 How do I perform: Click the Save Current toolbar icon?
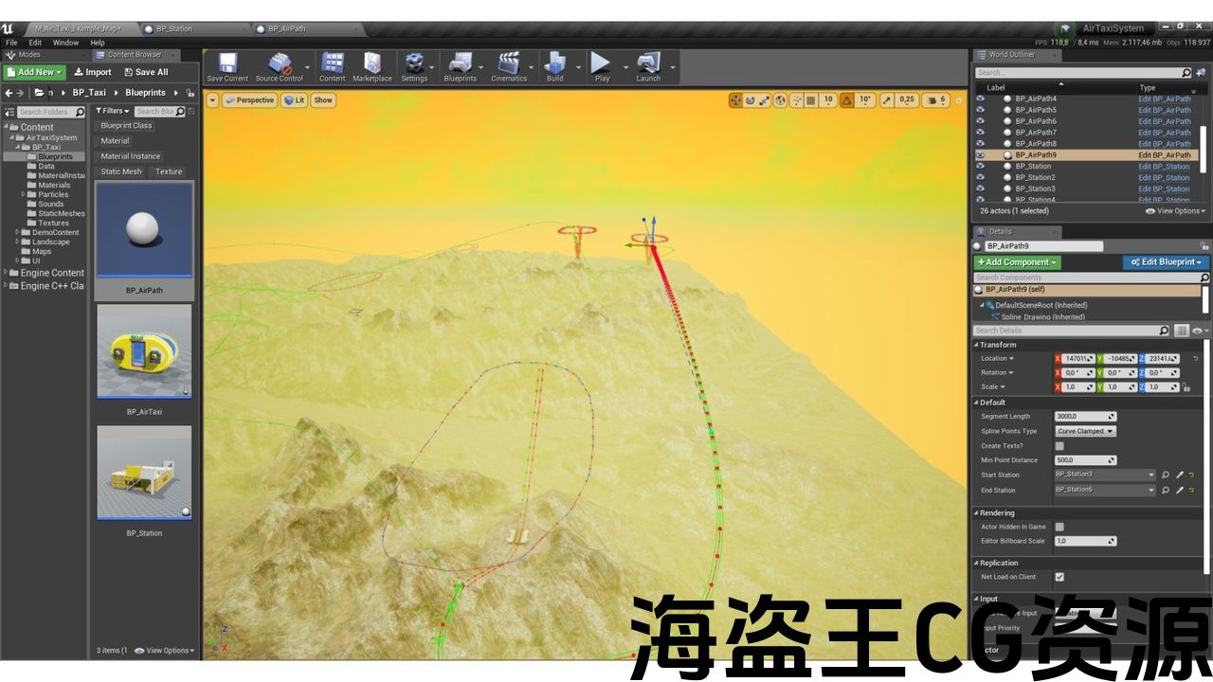point(227,66)
